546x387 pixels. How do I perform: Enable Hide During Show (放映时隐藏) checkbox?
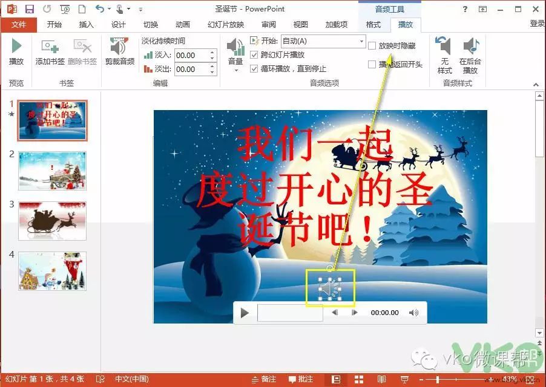point(372,46)
